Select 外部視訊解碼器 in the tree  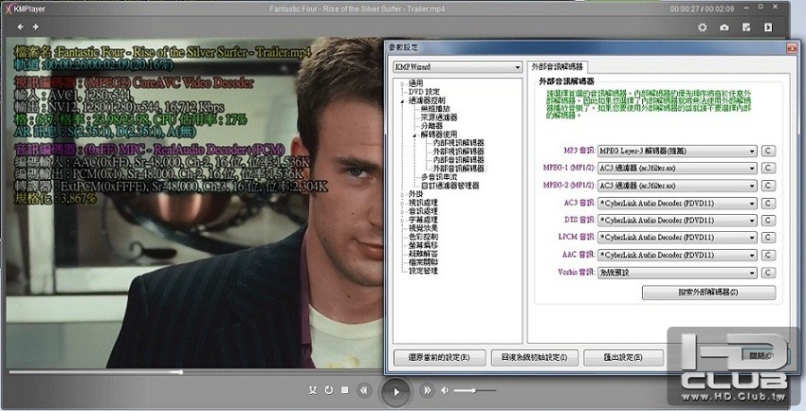pos(459,152)
